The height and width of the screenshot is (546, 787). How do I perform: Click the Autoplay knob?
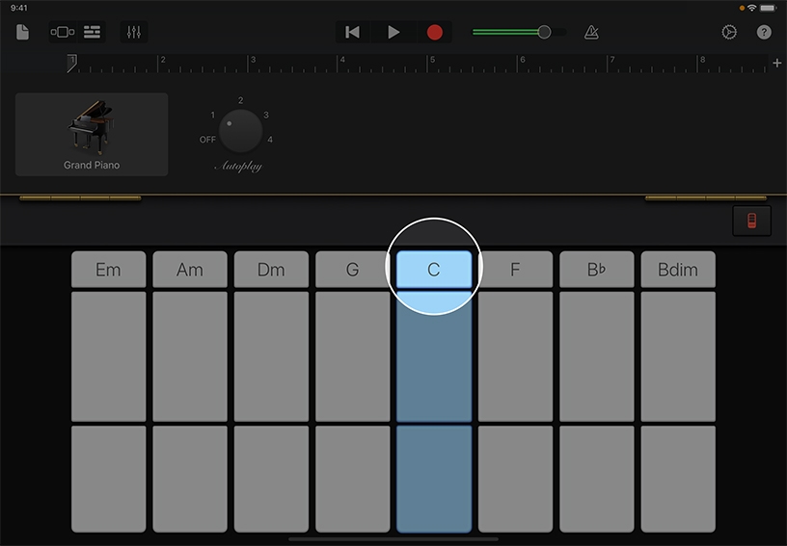click(x=240, y=131)
